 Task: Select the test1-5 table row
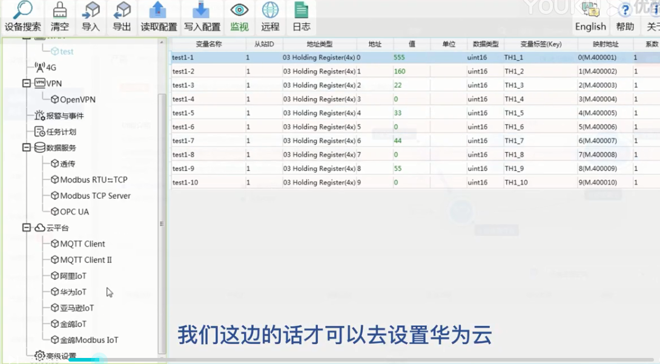click(183, 113)
